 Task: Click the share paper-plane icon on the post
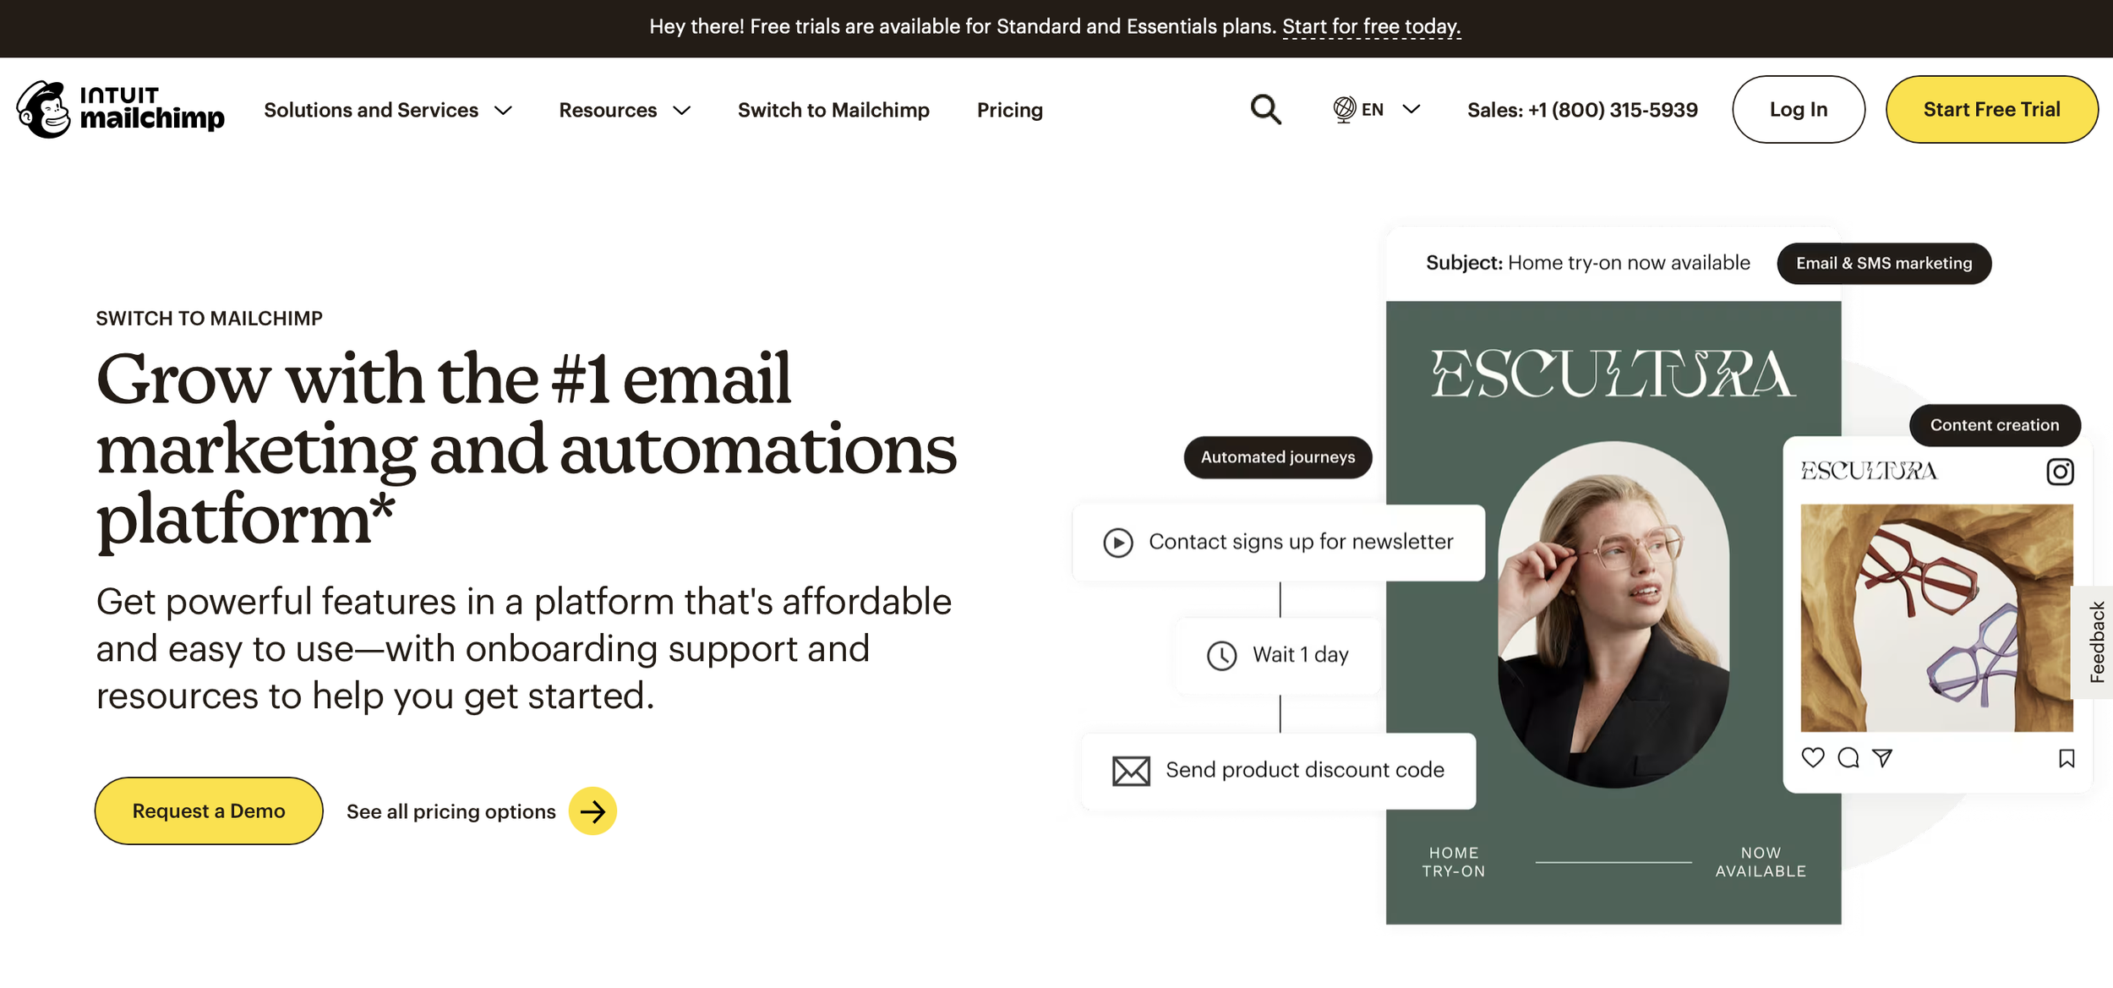1881,758
